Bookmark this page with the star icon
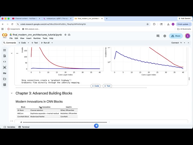 147,24
